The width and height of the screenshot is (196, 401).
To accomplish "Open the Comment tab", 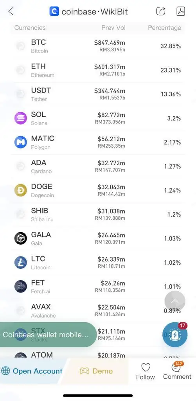I will tap(177, 371).
